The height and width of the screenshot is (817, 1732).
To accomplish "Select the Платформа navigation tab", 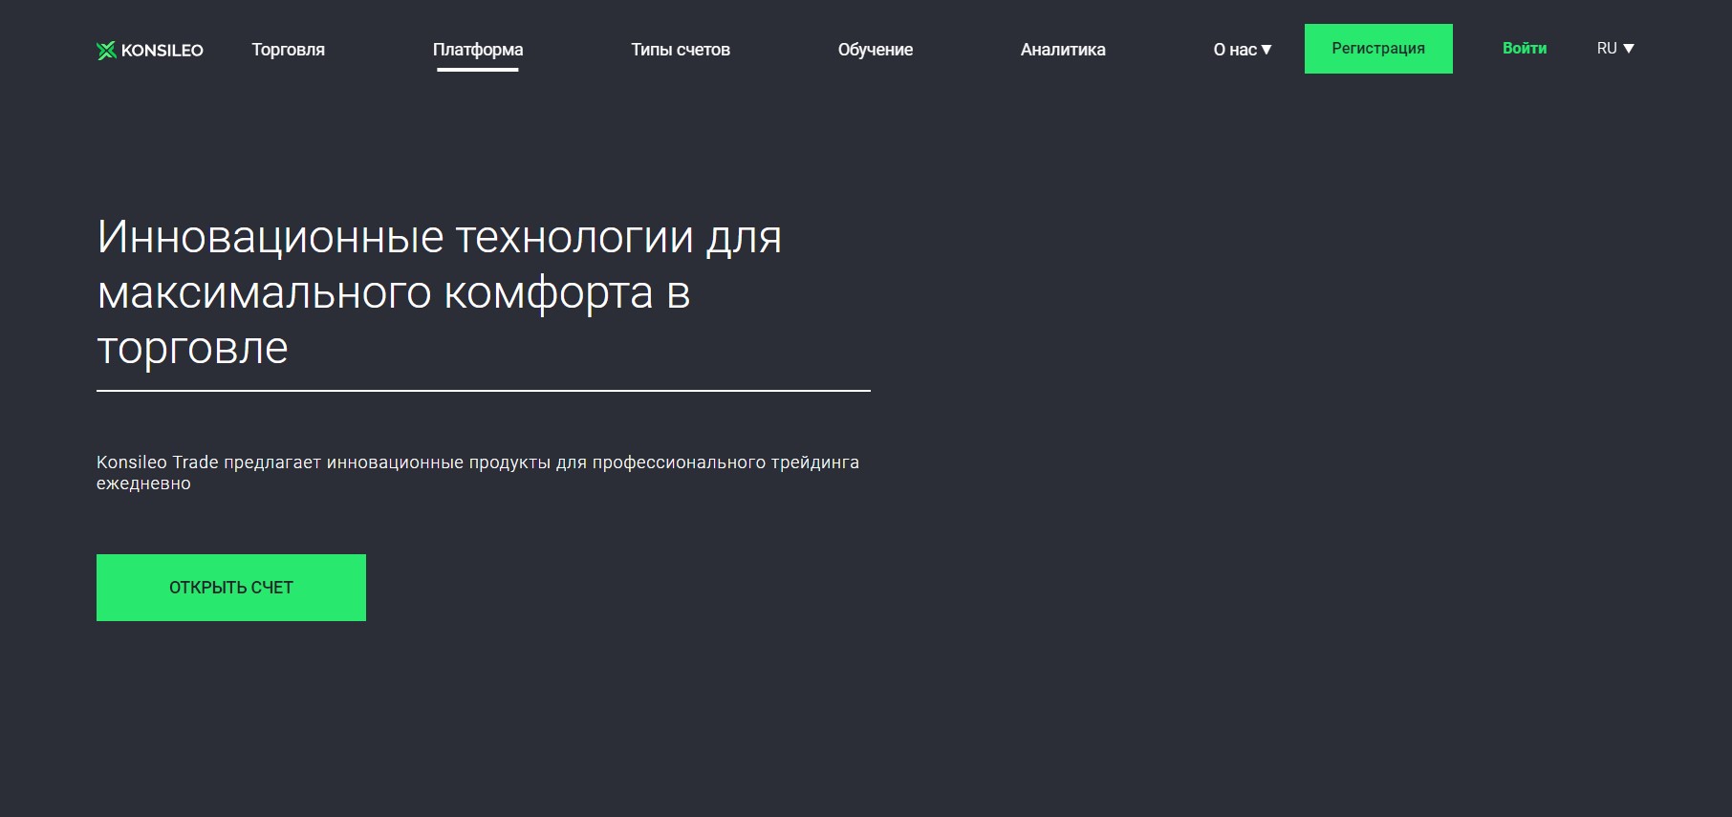I will pos(478,50).
